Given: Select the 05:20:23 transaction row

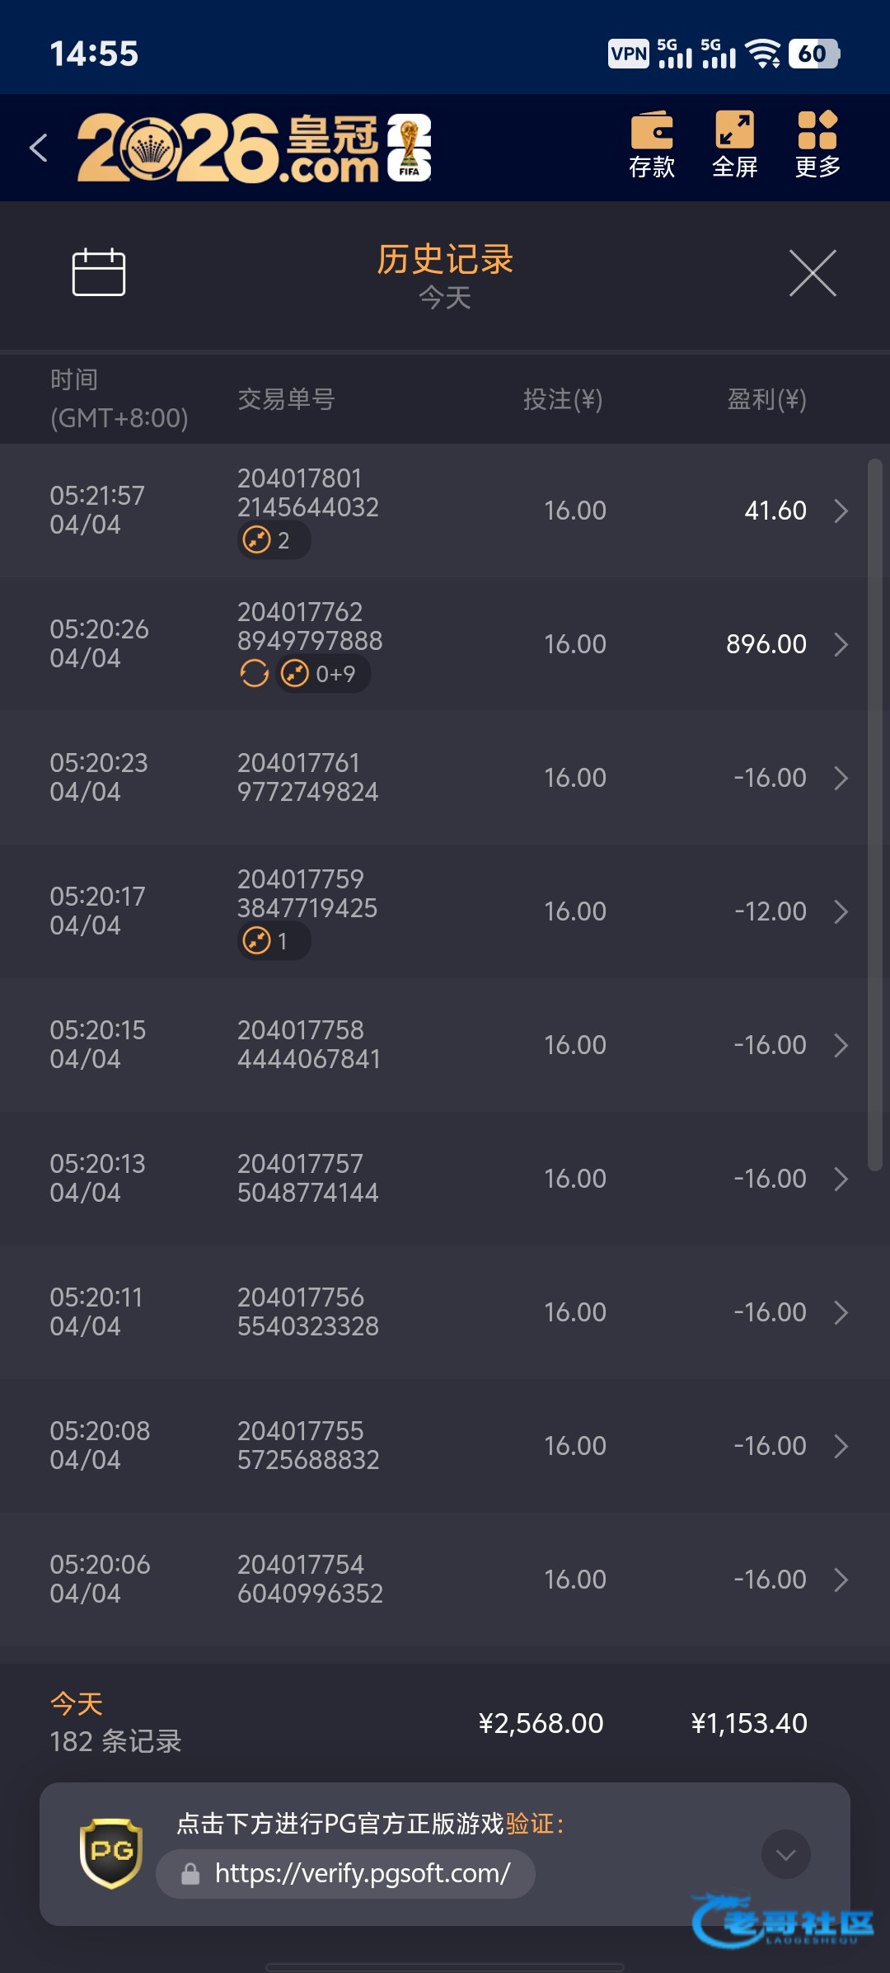Looking at the screenshot, I should click(429, 778).
